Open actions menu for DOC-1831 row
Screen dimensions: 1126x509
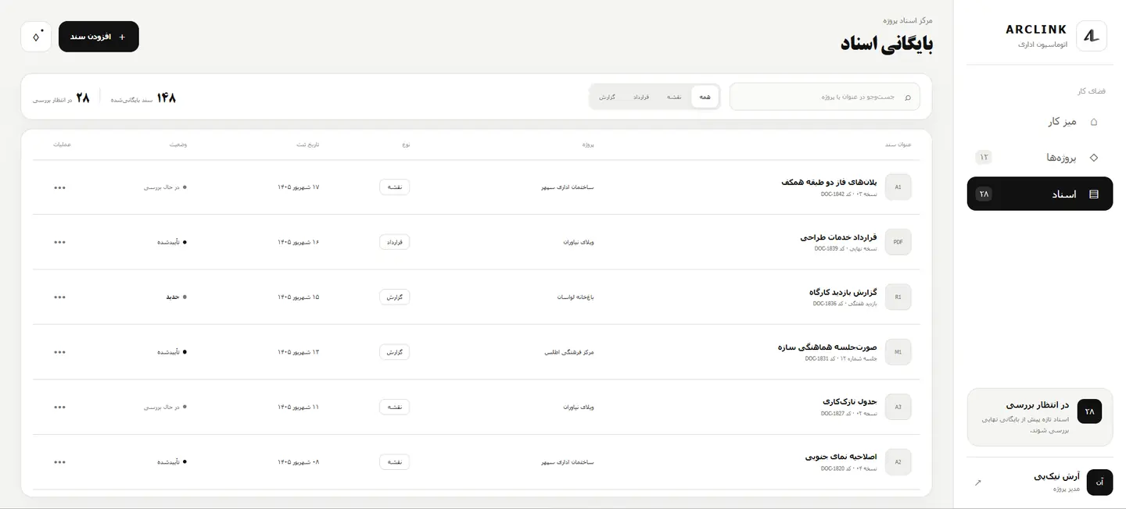(60, 352)
